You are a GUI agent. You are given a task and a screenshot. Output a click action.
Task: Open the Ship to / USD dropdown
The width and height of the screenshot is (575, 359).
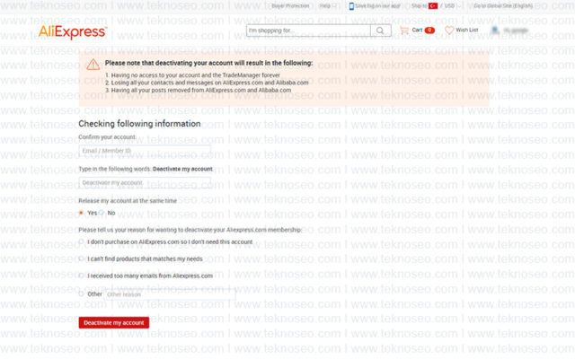coord(437,6)
